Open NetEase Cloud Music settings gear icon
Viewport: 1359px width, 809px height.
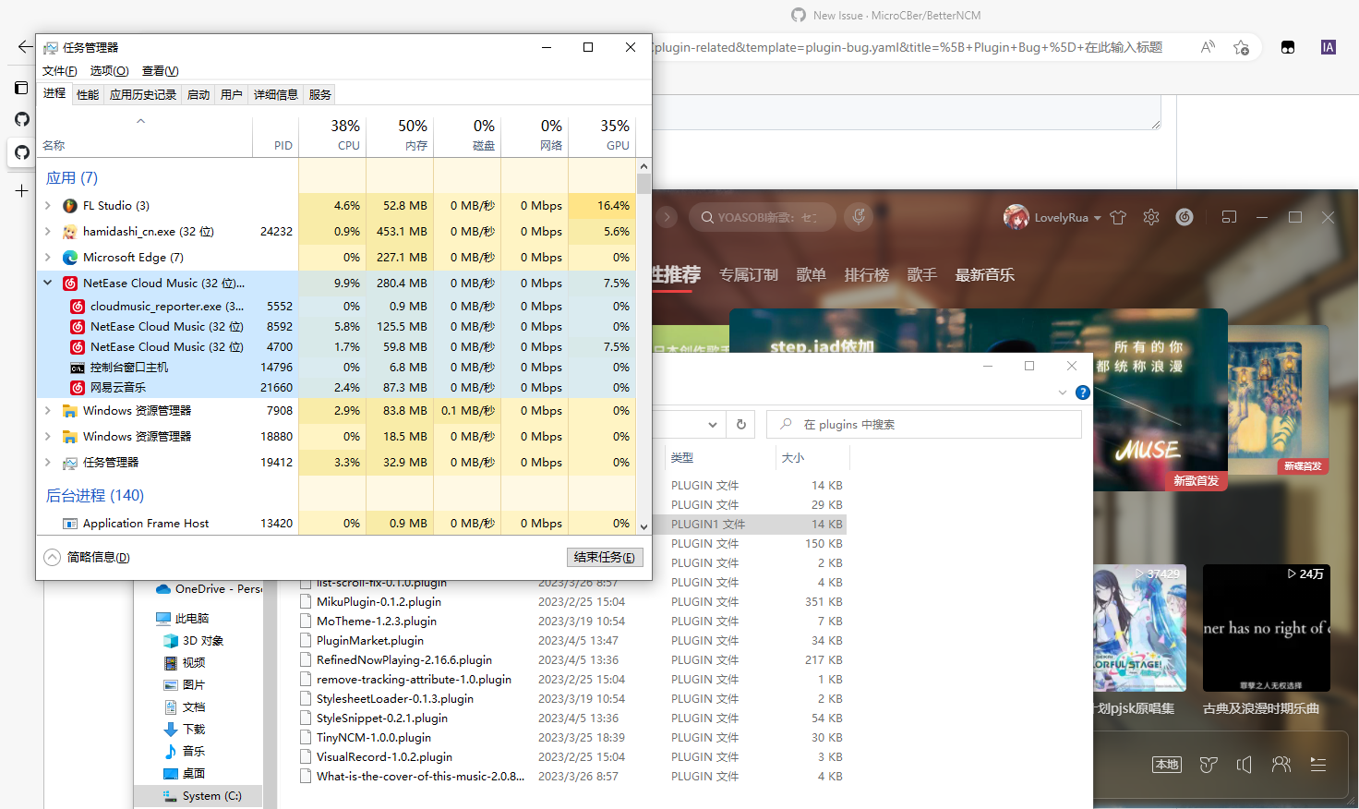click(1150, 217)
